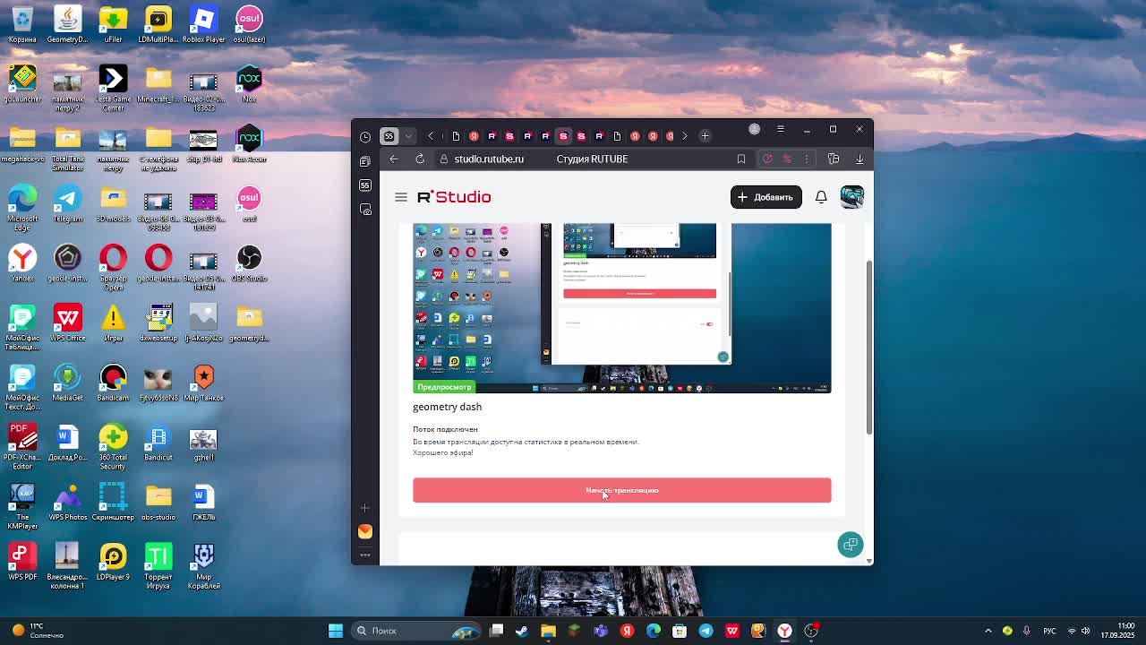Open the browser main menu
Viewport: 1146px width, 645px height.
coord(780,129)
